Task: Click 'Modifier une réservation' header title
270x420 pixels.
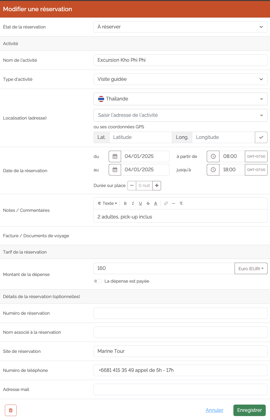Action: 38,9
